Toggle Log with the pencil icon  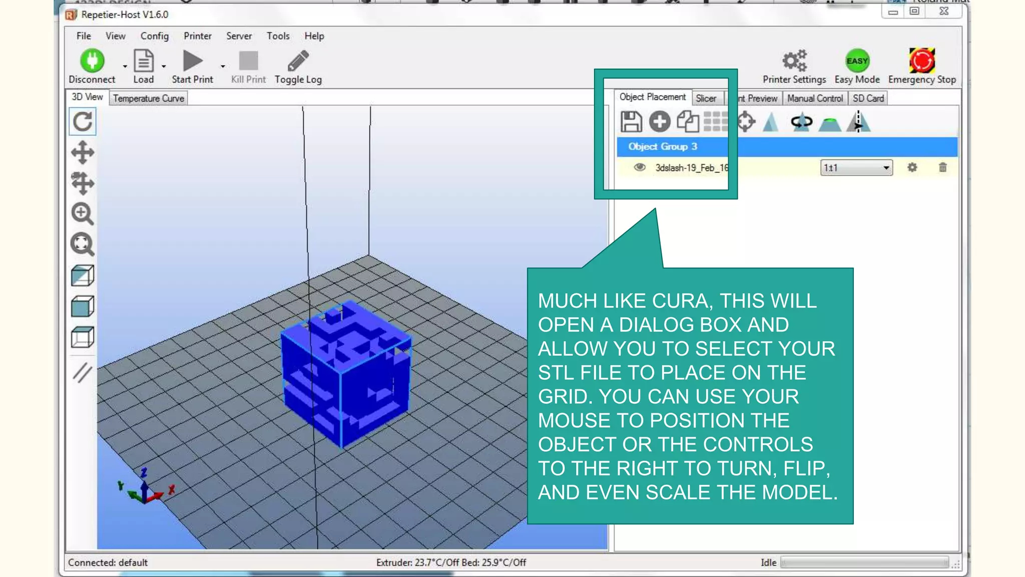(x=298, y=61)
